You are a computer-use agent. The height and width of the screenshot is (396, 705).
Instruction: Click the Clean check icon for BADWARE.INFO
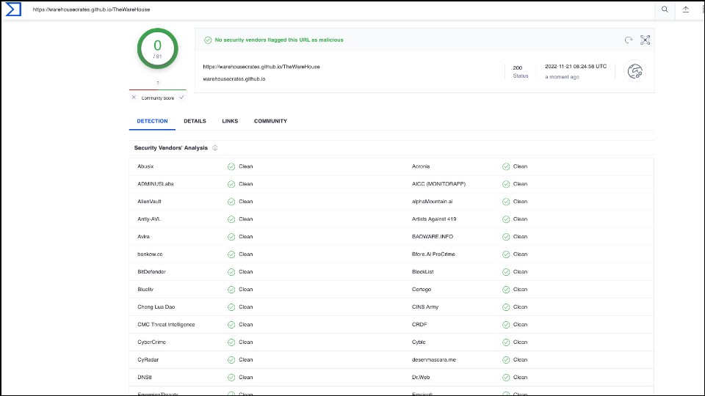tap(506, 237)
